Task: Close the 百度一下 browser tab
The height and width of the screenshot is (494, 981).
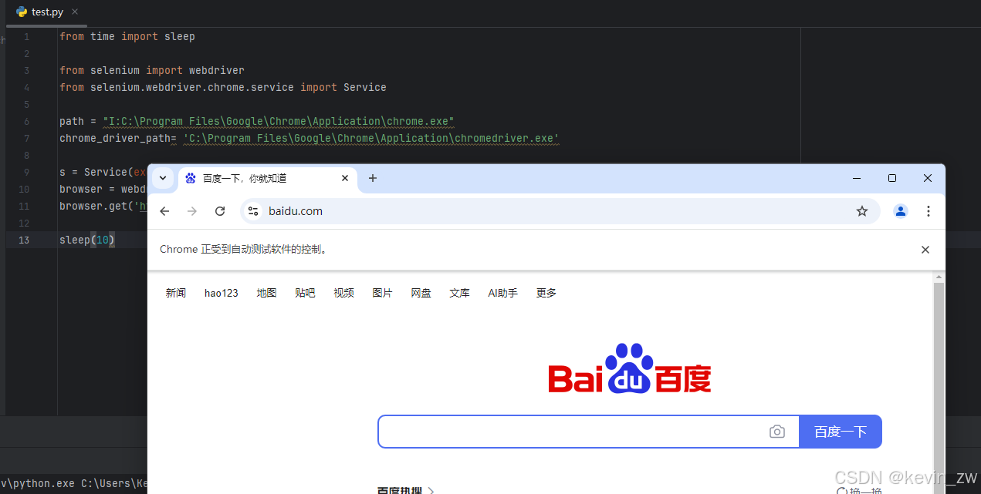Action: point(345,178)
